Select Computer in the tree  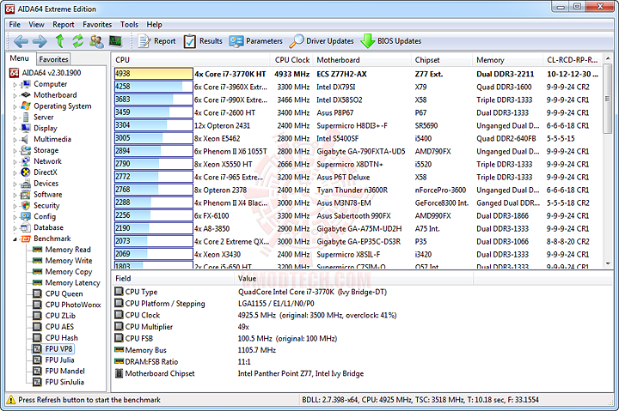(44, 84)
